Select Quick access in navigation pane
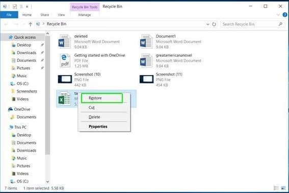289x193 pixels. (x=25, y=37)
